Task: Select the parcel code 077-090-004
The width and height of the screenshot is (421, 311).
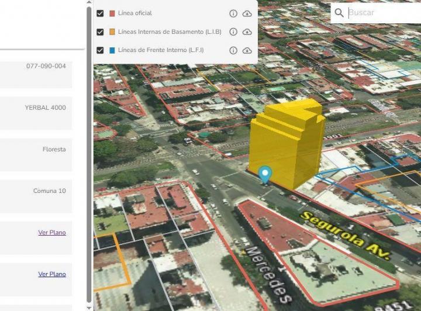Action: (46, 66)
